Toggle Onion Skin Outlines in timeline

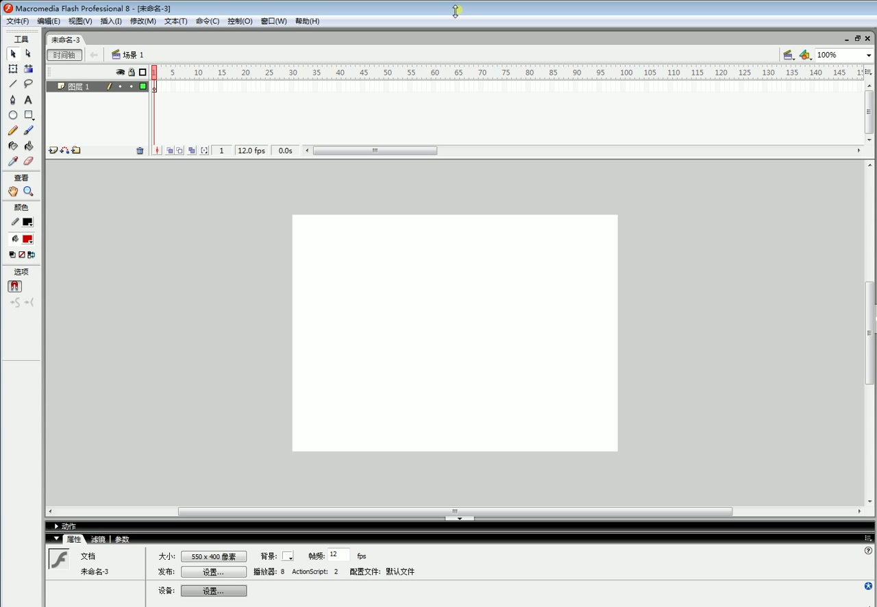click(180, 151)
